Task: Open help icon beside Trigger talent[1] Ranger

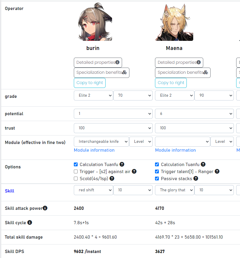Action: [217, 171]
